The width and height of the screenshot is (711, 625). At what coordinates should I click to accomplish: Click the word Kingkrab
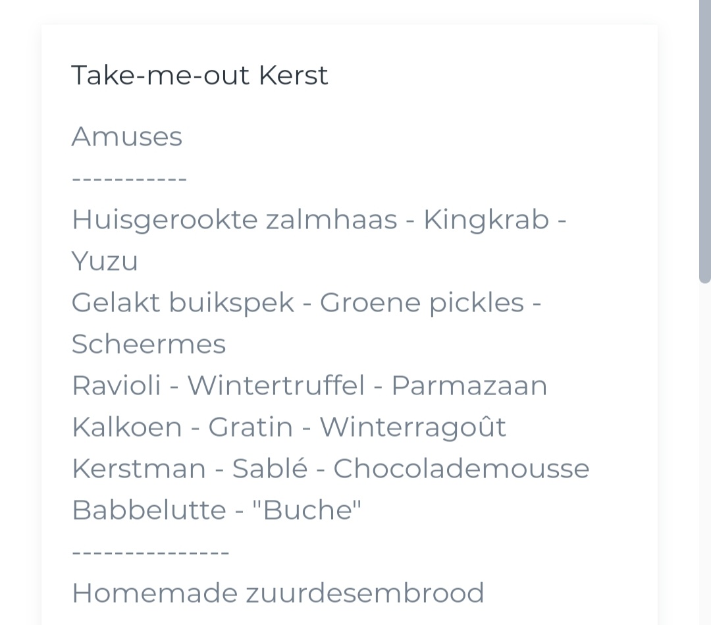pos(486,219)
